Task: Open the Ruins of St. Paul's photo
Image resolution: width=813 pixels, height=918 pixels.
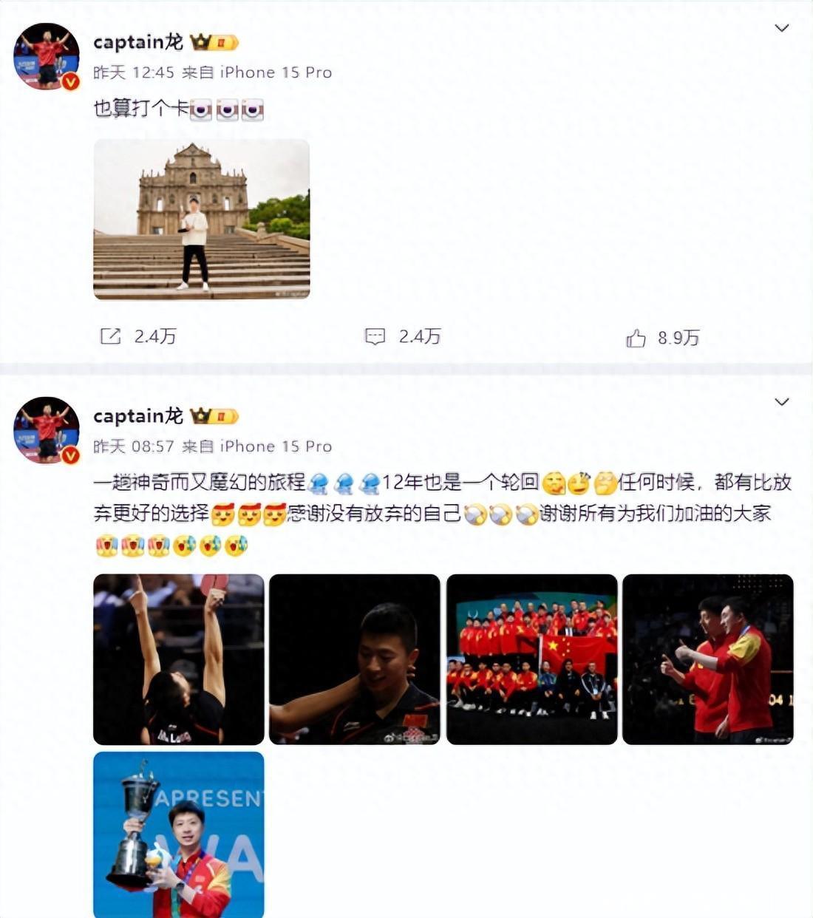Action: [201, 220]
